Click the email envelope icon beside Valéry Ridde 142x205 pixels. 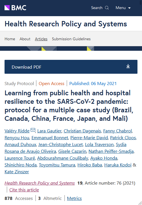point(33,130)
